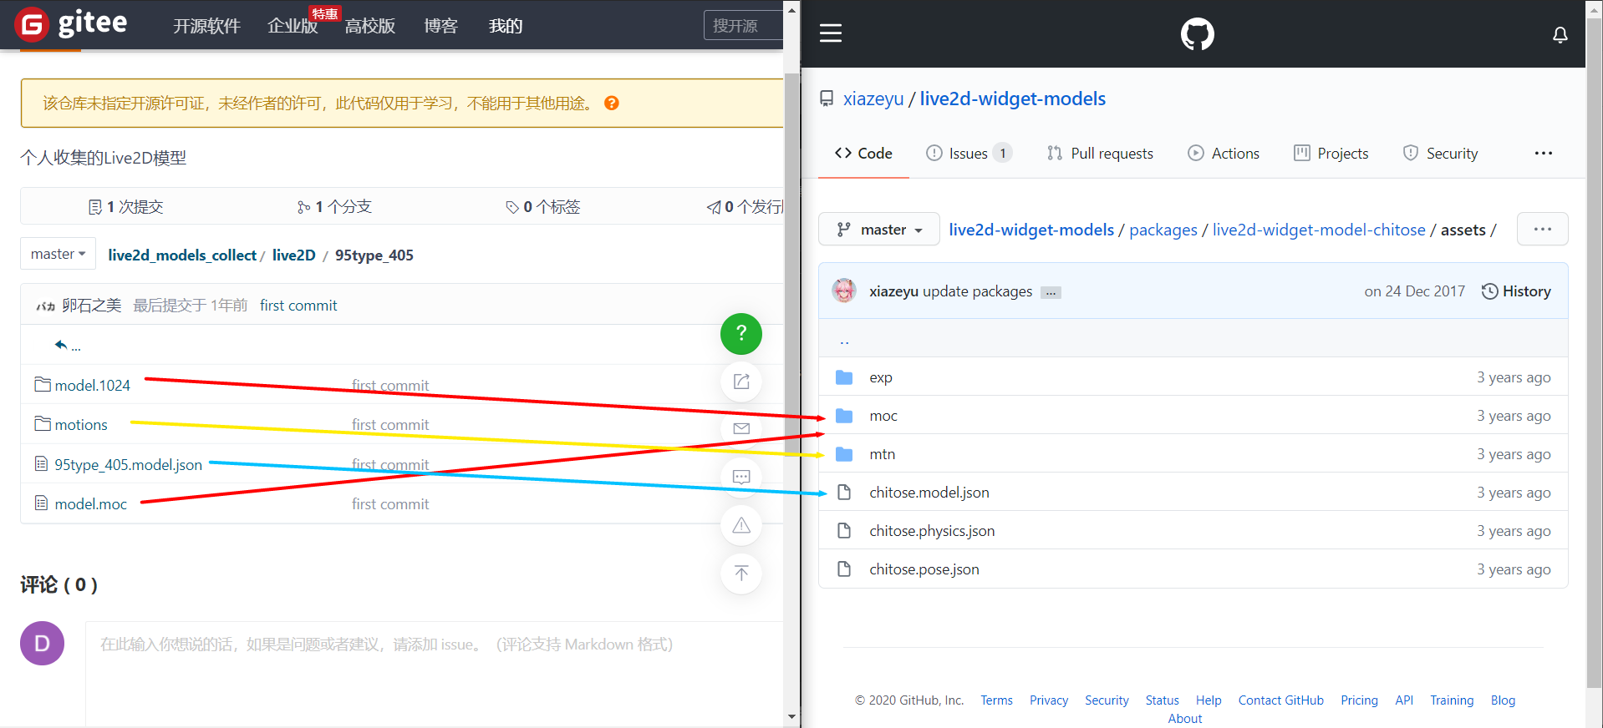Switch to the Issues tab
The height and width of the screenshot is (728, 1603).
[x=969, y=153]
